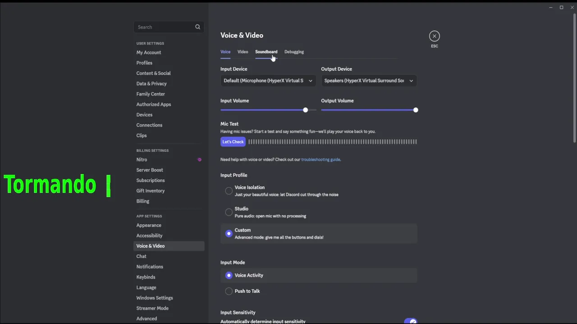Select Studio input profile
Viewport: 577px width, 324px height.
tap(229, 212)
